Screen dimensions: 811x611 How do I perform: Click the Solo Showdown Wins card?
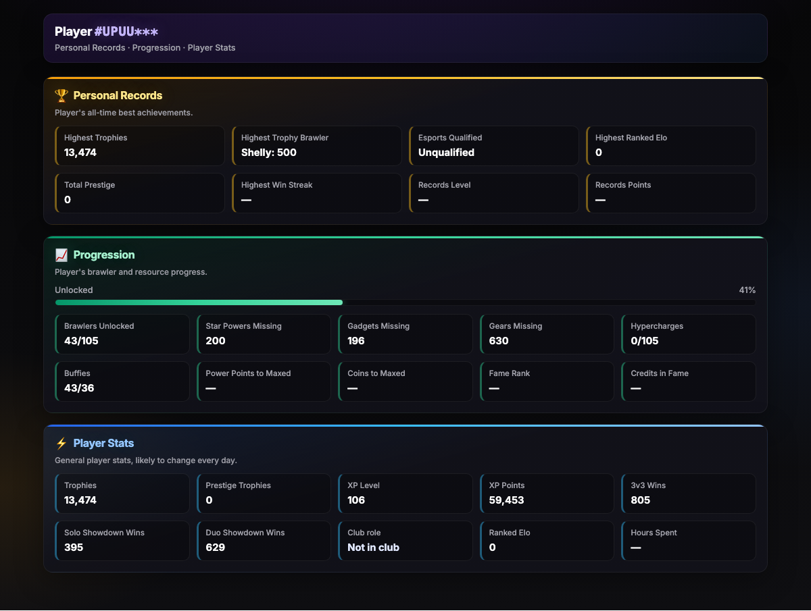(122, 541)
